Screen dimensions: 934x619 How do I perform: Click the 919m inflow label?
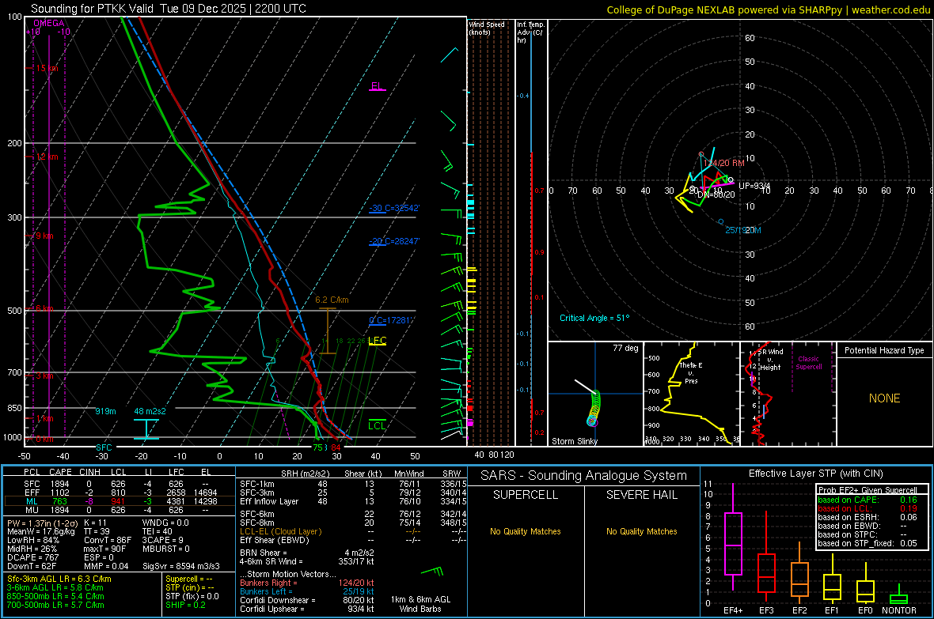click(105, 411)
